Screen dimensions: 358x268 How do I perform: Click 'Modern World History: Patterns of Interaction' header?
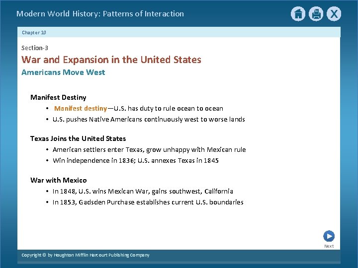100,14
